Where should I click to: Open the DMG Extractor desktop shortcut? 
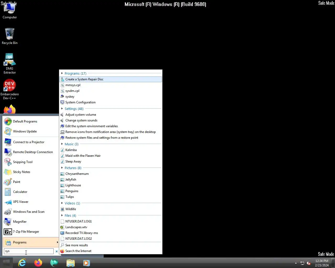[10, 64]
